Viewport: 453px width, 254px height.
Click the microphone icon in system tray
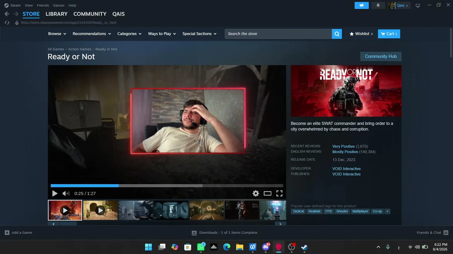[388, 247]
